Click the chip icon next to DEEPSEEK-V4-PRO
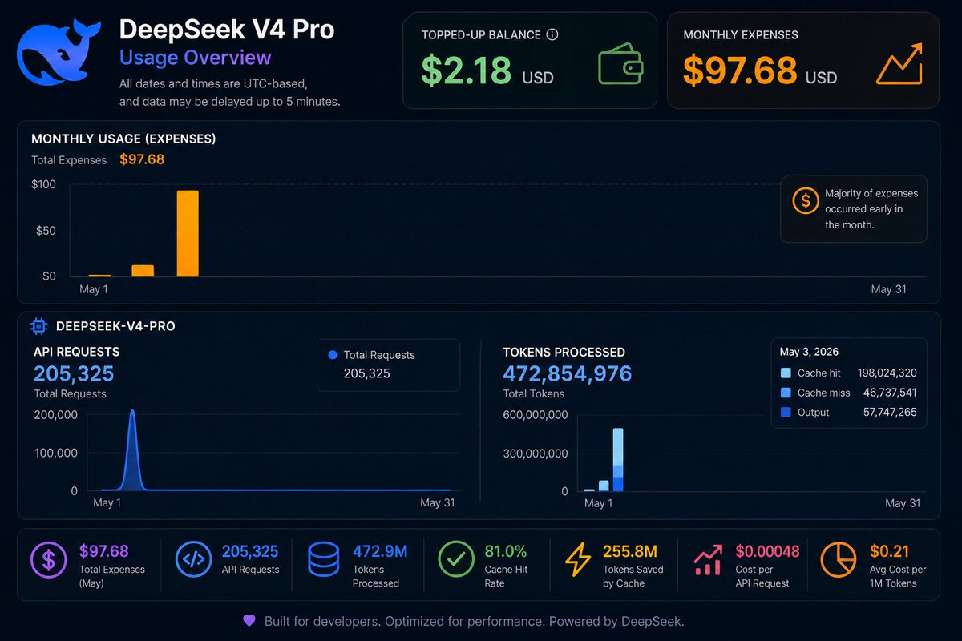Viewport: 962px width, 641px height. click(38, 326)
